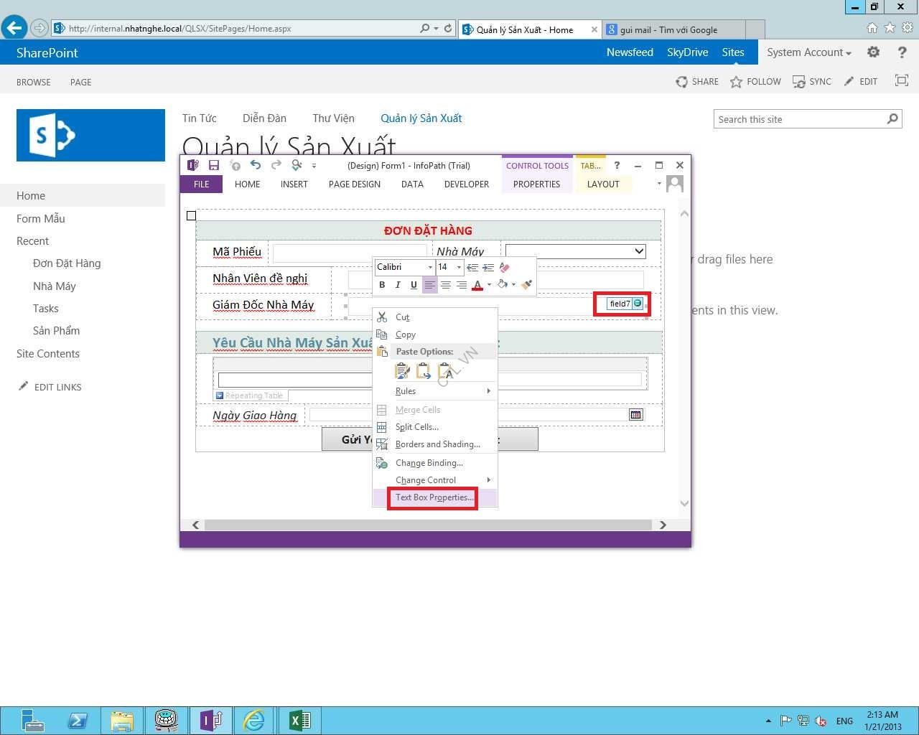This screenshot has height=735, width=919.
Task: Click the Clear Formatting eraser icon
Action: tap(505, 267)
